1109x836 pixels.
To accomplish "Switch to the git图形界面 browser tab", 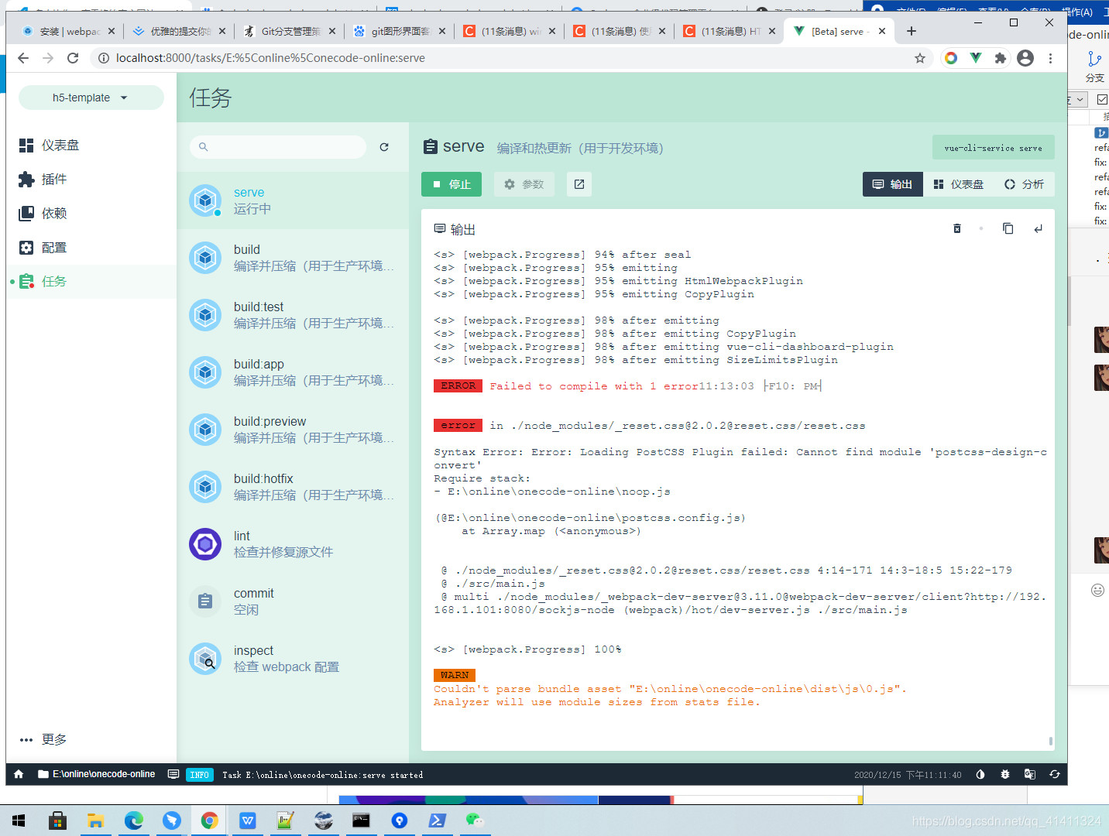I will click(x=399, y=31).
